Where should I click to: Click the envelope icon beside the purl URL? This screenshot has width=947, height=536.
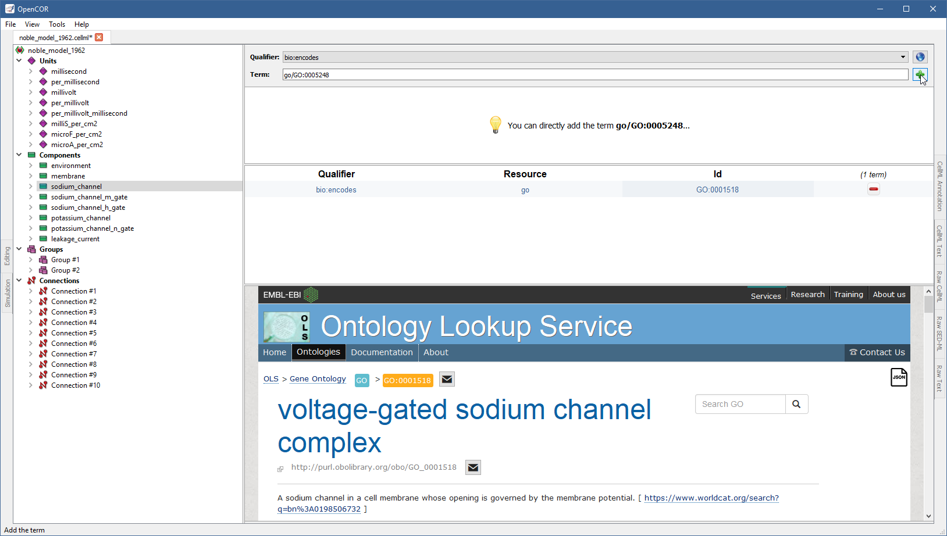[473, 467]
